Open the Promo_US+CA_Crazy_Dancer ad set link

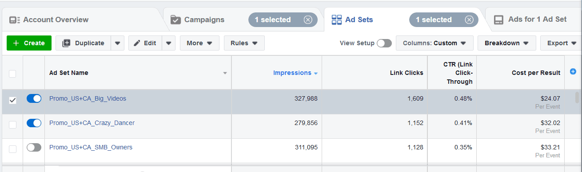[x=92, y=123]
